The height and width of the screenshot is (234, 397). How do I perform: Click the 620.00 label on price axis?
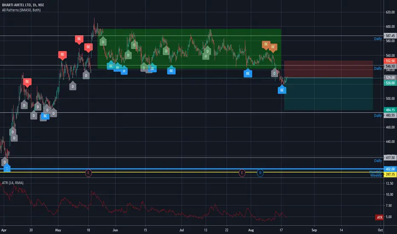coord(390,12)
